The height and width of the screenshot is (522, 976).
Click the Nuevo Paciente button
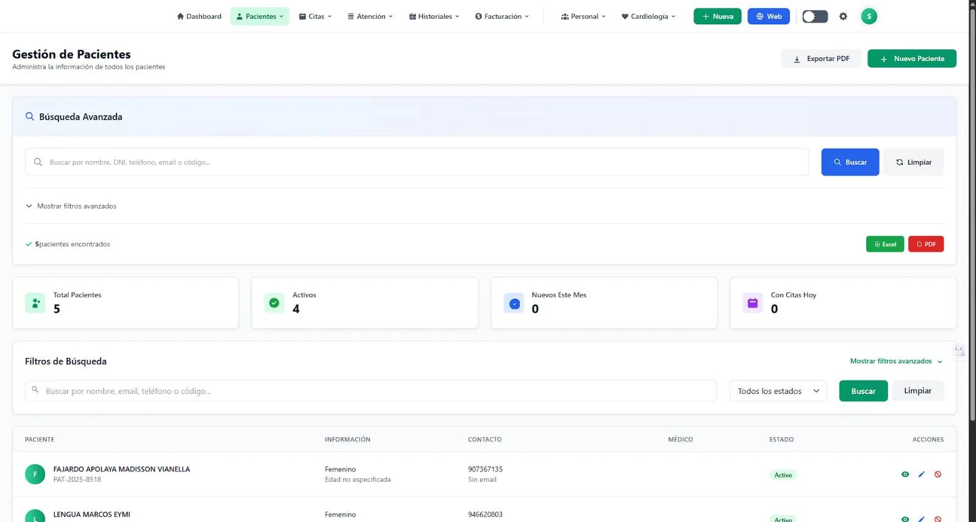coord(911,59)
